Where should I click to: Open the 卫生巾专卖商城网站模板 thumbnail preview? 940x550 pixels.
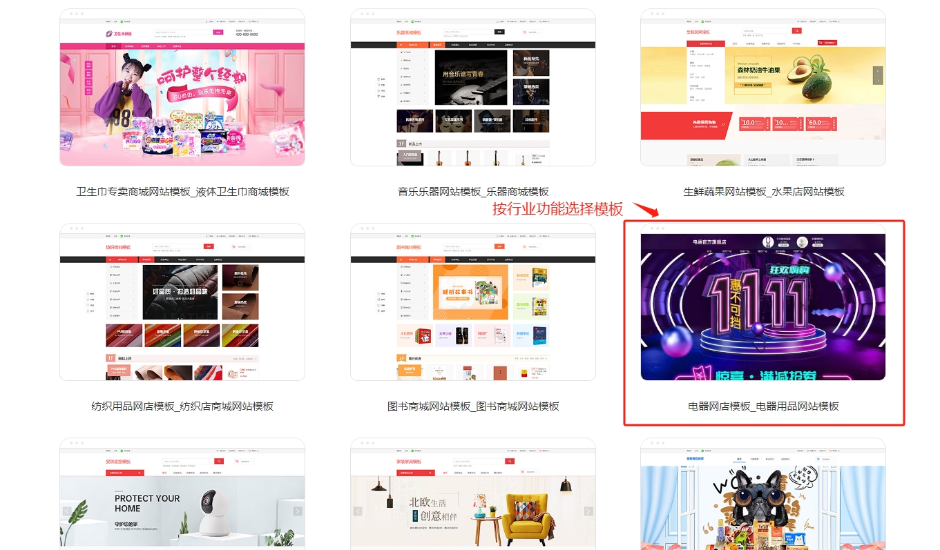click(182, 87)
